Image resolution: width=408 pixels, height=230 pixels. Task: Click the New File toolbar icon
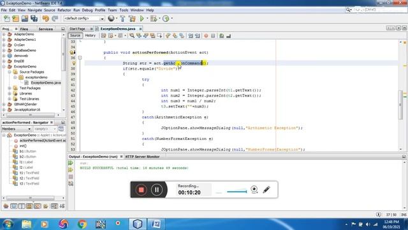coord(7,19)
